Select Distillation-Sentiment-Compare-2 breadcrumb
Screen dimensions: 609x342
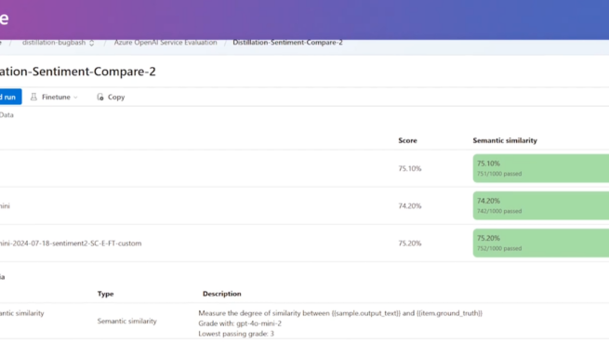[288, 43]
